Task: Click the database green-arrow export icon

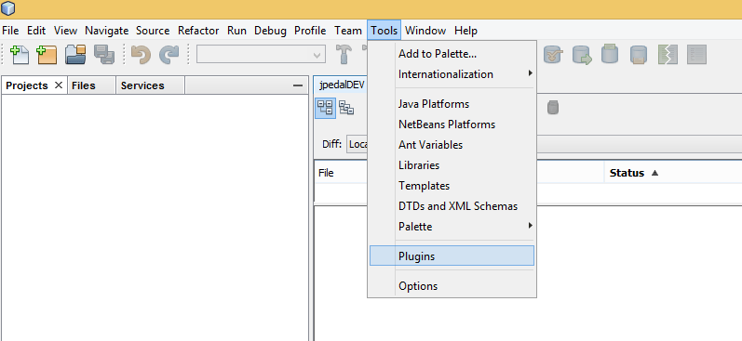Action: coord(582,55)
